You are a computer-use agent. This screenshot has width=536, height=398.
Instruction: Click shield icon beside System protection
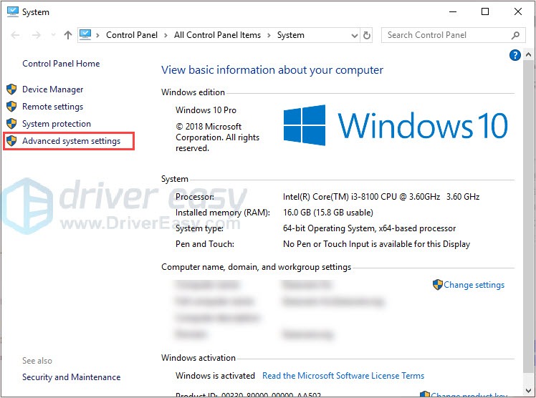pyautogui.click(x=11, y=123)
